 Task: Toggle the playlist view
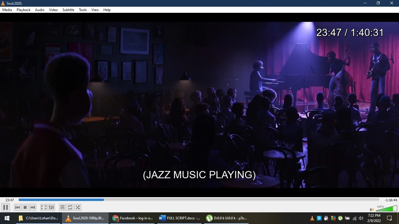63,207
